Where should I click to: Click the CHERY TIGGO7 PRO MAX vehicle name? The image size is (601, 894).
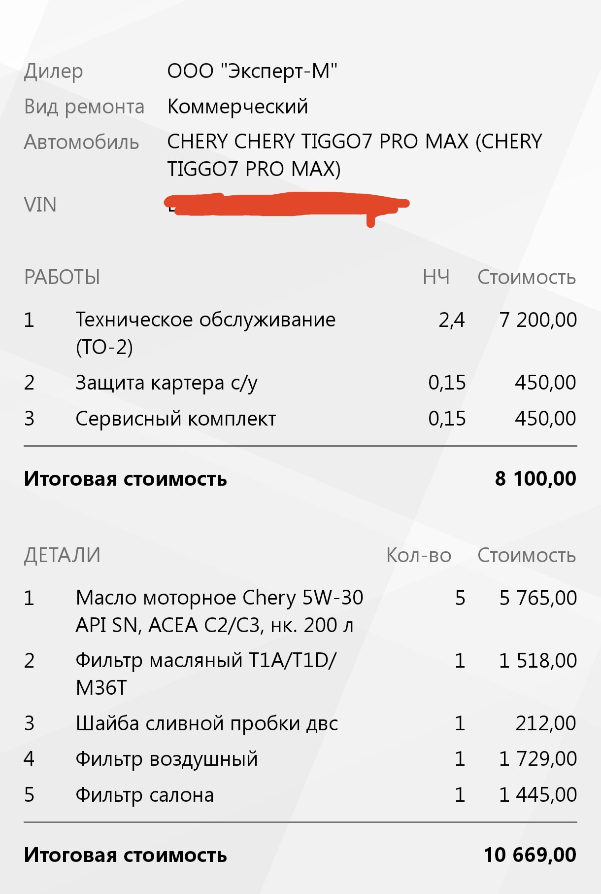coord(354,155)
